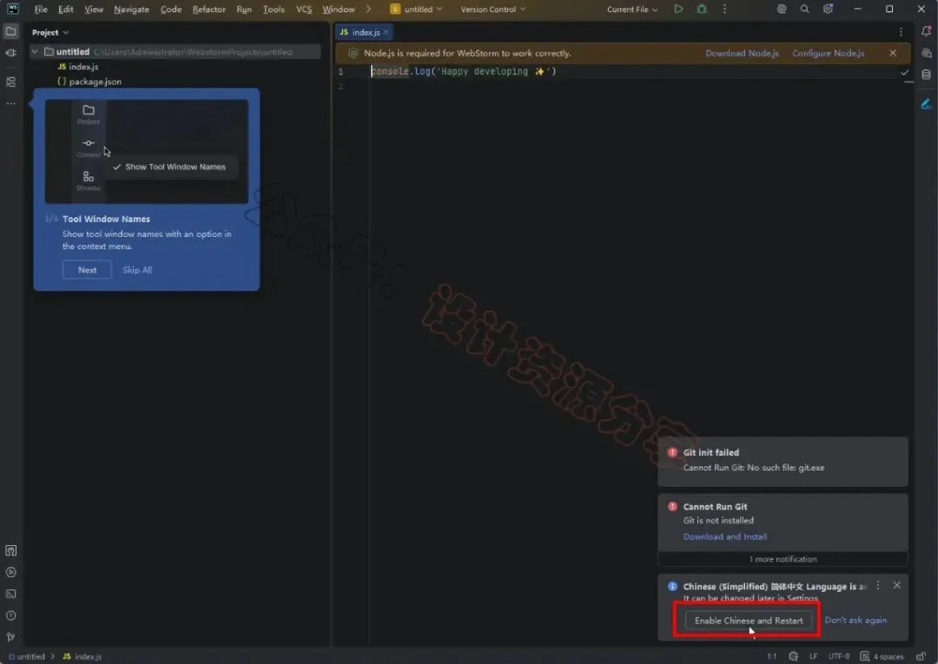The image size is (938, 664).
Task: Open the Code menu
Action: pyautogui.click(x=171, y=9)
